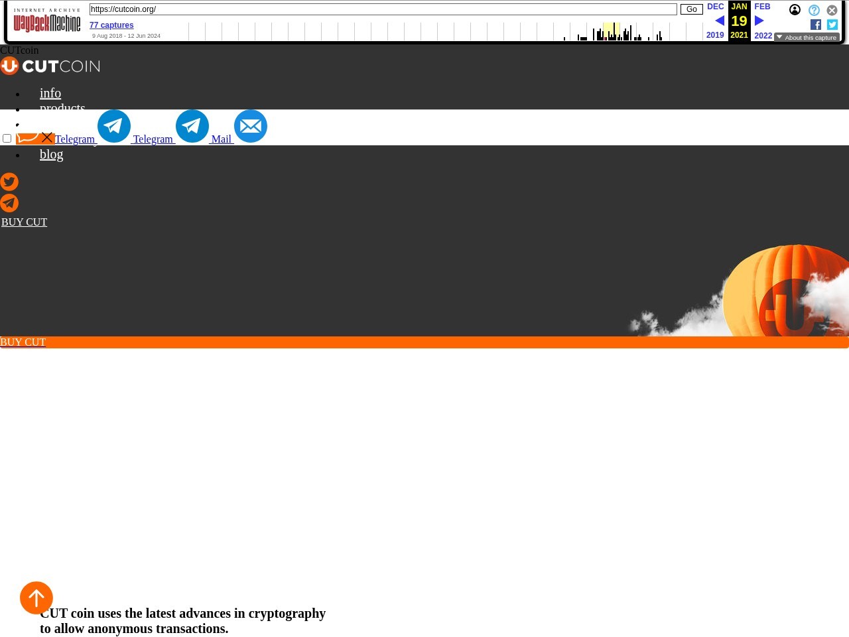849x637 pixels.
Task: Open the first Telegram circle icon
Action: click(114, 126)
